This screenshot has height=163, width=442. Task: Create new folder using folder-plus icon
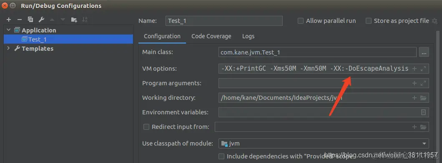74,20
